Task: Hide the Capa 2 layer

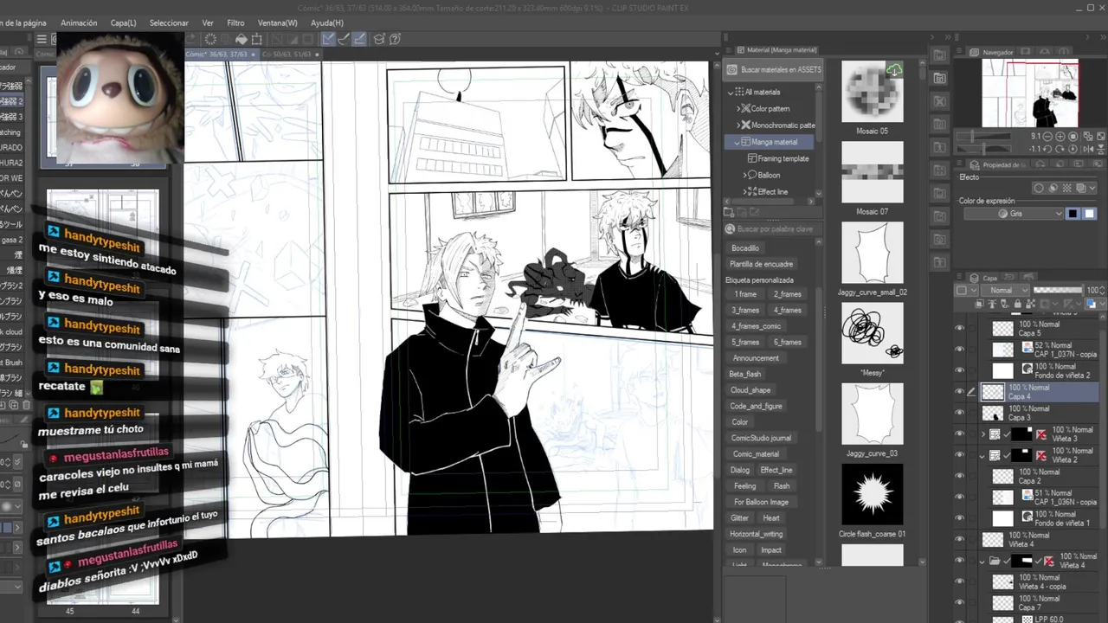Action: [x=959, y=476]
